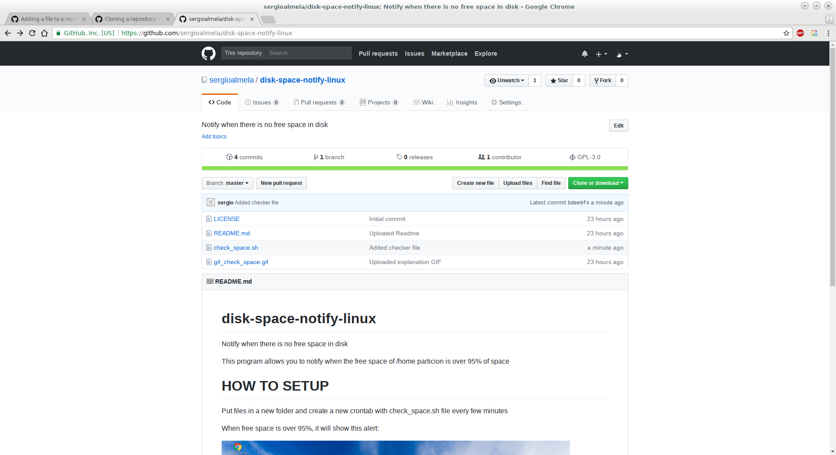836x455 pixels.
Task: Switch to the Insights tab
Action: (462, 102)
